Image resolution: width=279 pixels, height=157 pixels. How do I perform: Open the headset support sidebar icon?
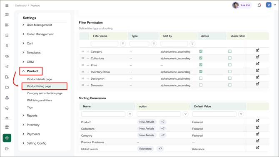click(7, 108)
